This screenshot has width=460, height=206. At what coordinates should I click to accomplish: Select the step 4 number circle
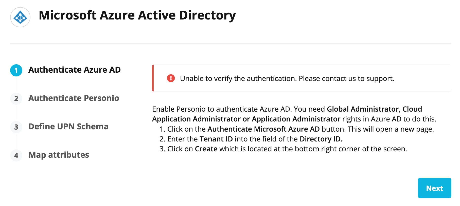[x=16, y=155]
